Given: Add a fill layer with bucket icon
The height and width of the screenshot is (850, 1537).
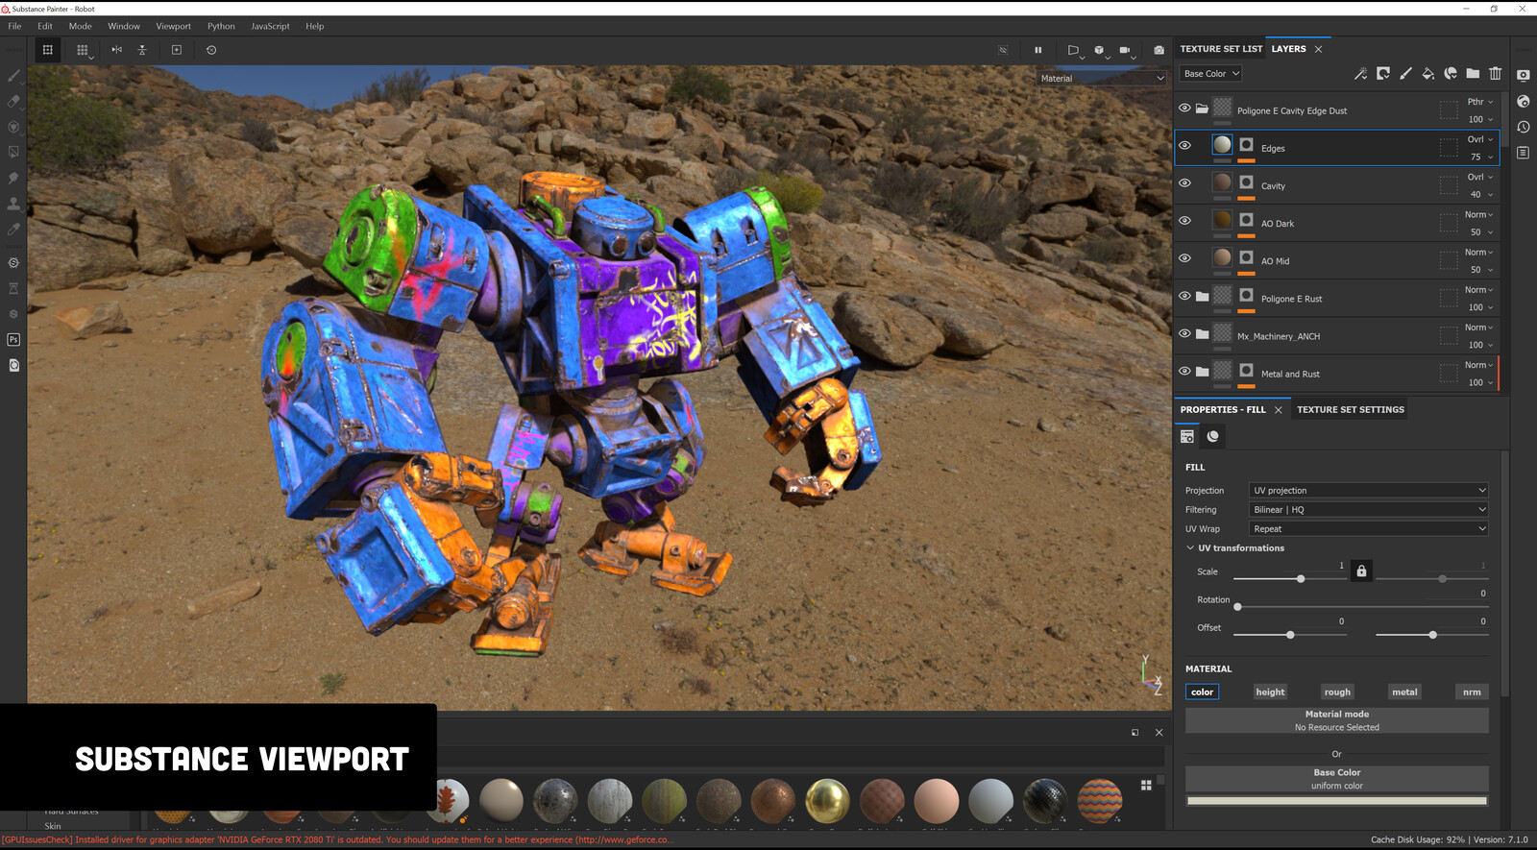Looking at the screenshot, I should pyautogui.click(x=1428, y=73).
